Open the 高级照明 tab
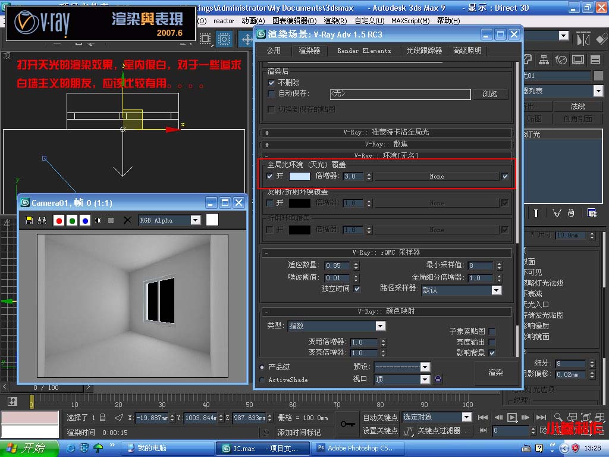609x457 pixels. 467,51
